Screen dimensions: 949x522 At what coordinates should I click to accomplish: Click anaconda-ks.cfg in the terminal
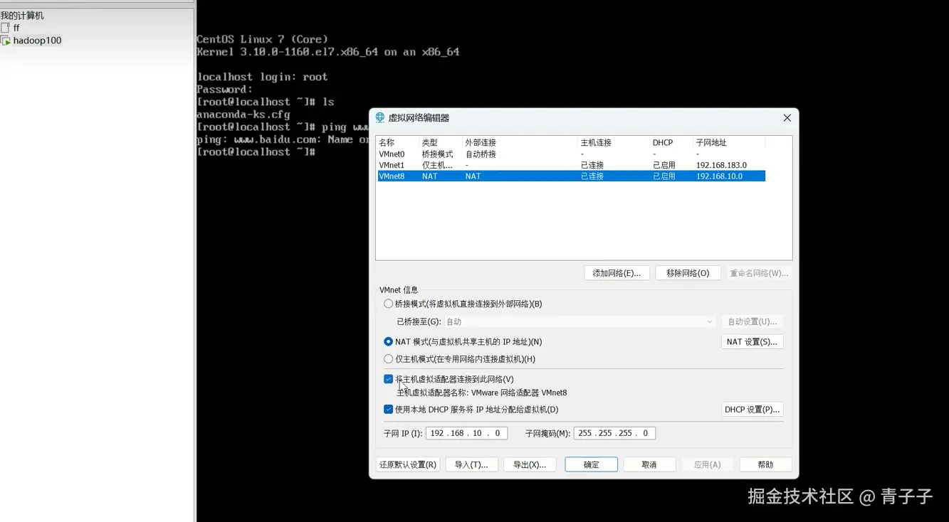pos(243,114)
